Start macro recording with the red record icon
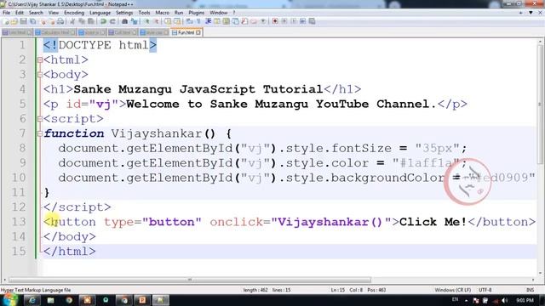Screen dimensions: 545x306 click(275, 21)
